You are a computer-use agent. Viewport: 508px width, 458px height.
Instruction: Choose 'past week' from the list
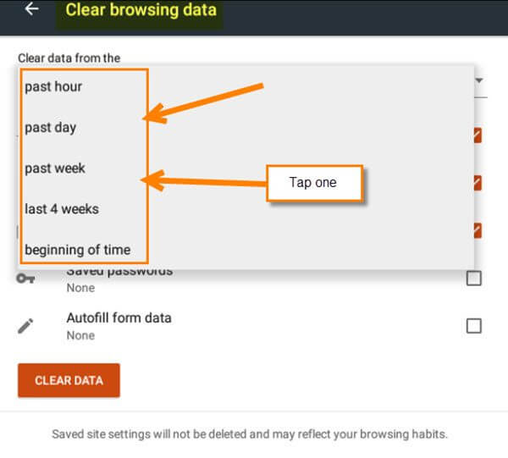55,168
